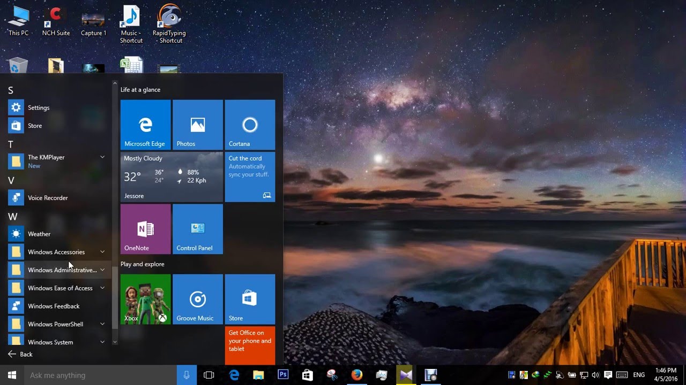
Task: Click the Play and explore group title
Action: (x=143, y=264)
